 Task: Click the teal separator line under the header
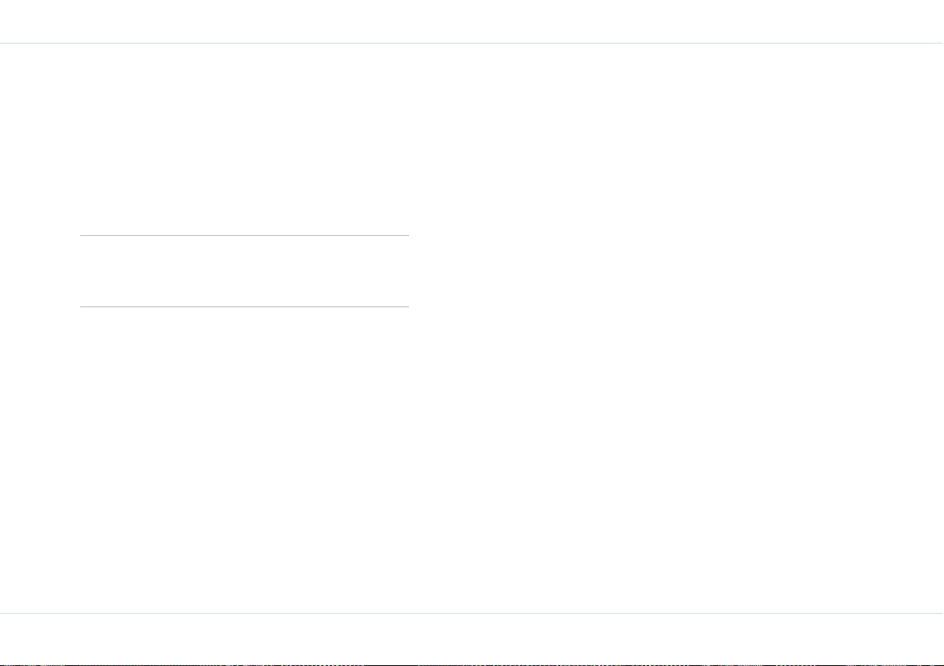[472, 44]
